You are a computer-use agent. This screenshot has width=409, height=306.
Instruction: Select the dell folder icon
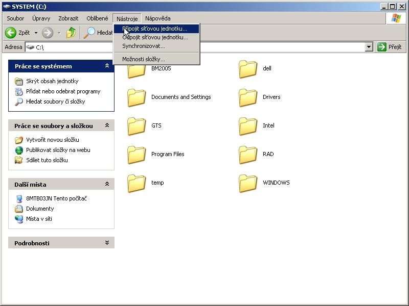point(248,69)
